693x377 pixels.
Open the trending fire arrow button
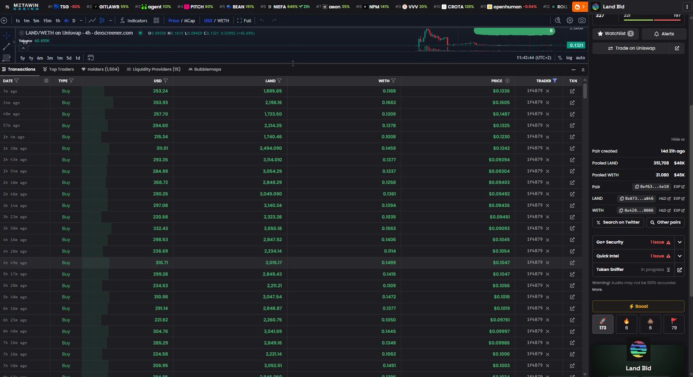(580, 6)
